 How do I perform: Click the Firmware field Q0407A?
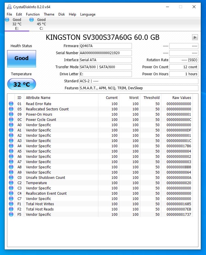(x=106, y=46)
